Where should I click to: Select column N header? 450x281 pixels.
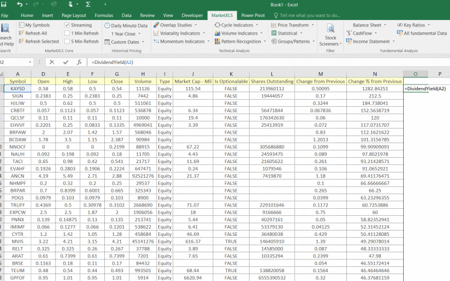tap(375, 74)
